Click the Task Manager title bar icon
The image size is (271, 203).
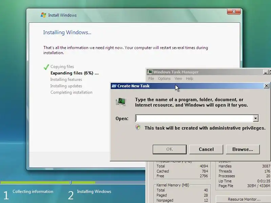pos(150,72)
